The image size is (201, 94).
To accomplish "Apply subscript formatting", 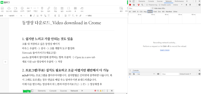I will click(73, 16).
